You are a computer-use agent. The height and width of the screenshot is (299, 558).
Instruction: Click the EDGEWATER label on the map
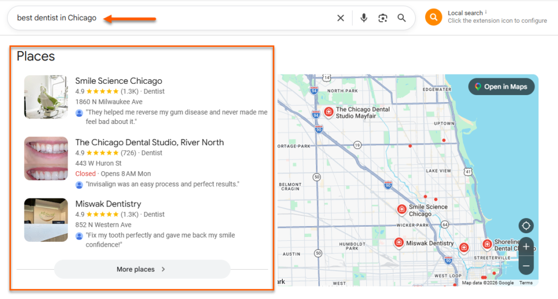coord(436,90)
